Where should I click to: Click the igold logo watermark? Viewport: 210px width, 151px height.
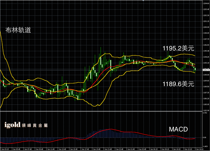point(13,125)
